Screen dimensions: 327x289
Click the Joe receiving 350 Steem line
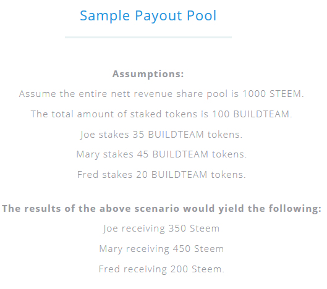[161, 228]
